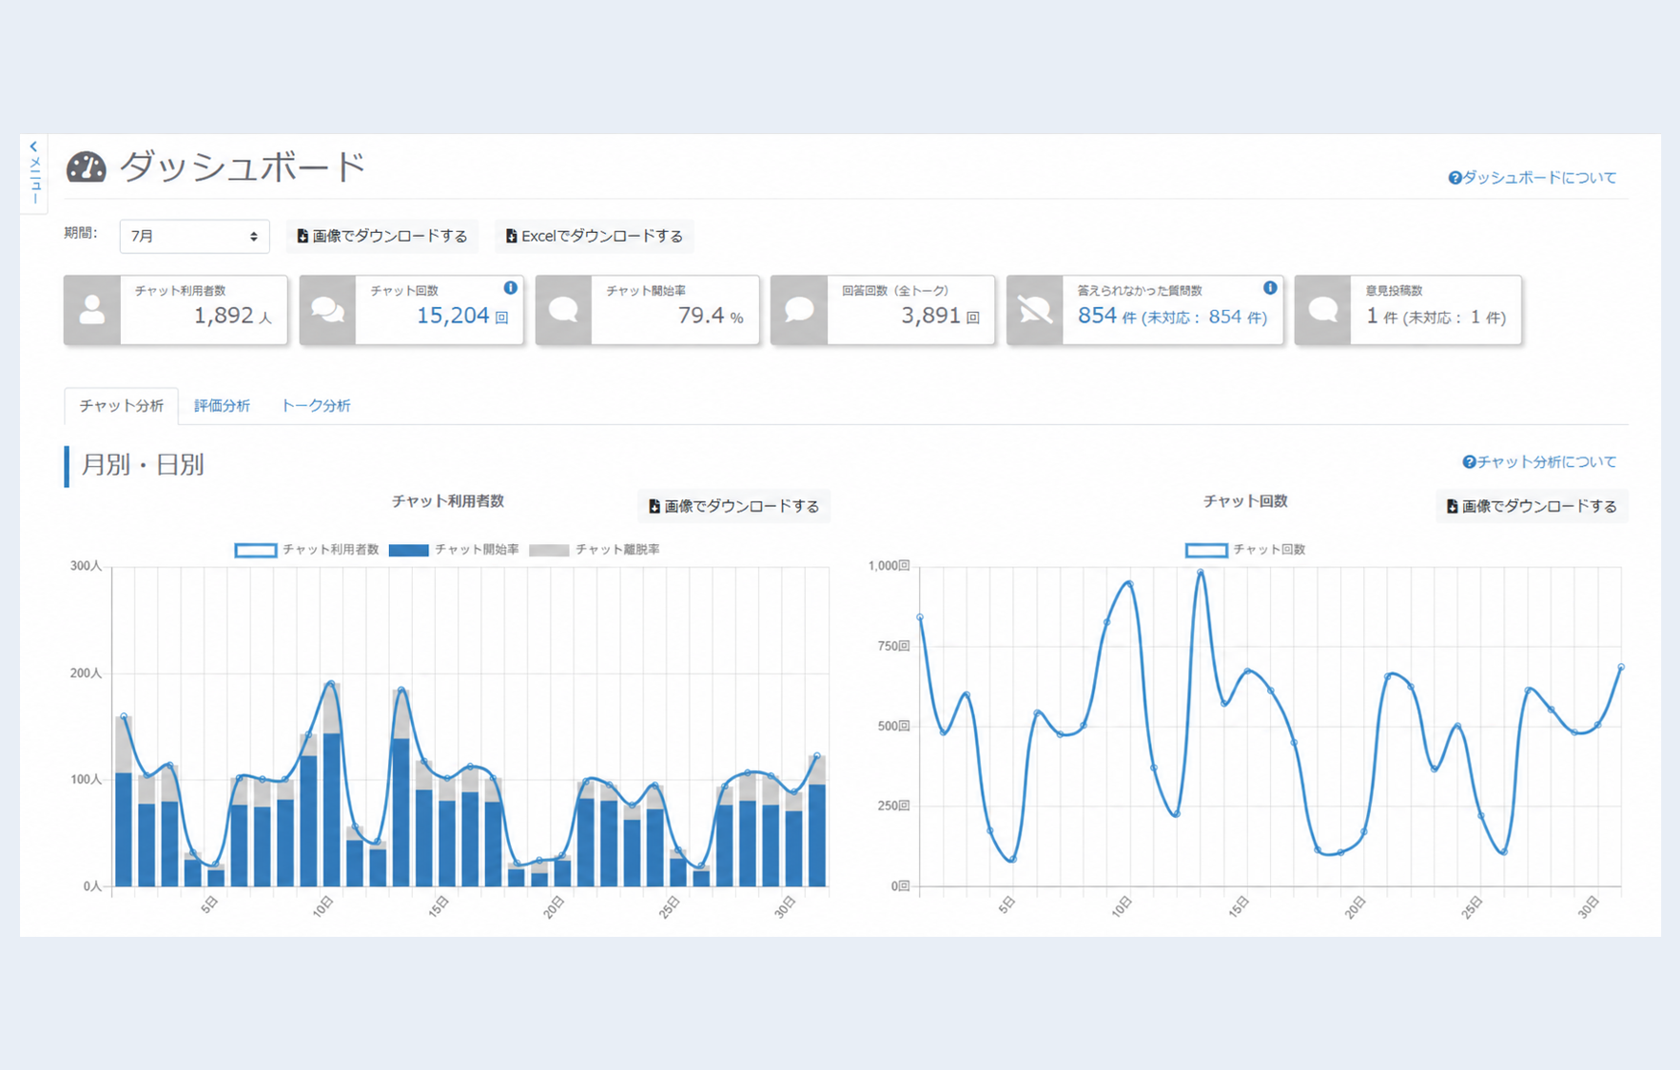
Task: Expand the collapsed メニュー side panel
Action: [x=34, y=173]
